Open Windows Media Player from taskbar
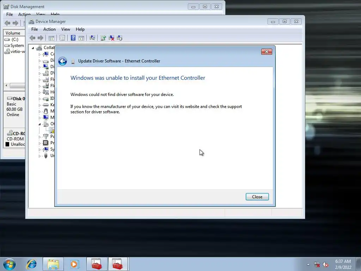 [74, 264]
